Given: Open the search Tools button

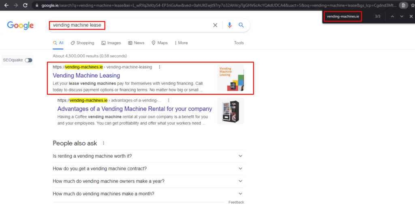Looking at the screenshot, I should click(239, 43).
